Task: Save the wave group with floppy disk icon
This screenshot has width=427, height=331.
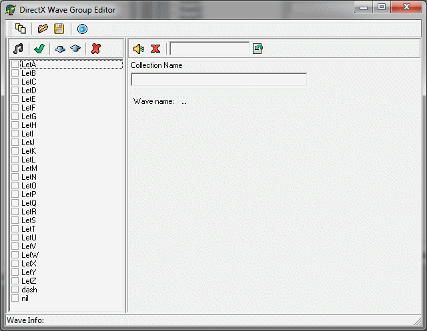Action: pyautogui.click(x=59, y=29)
